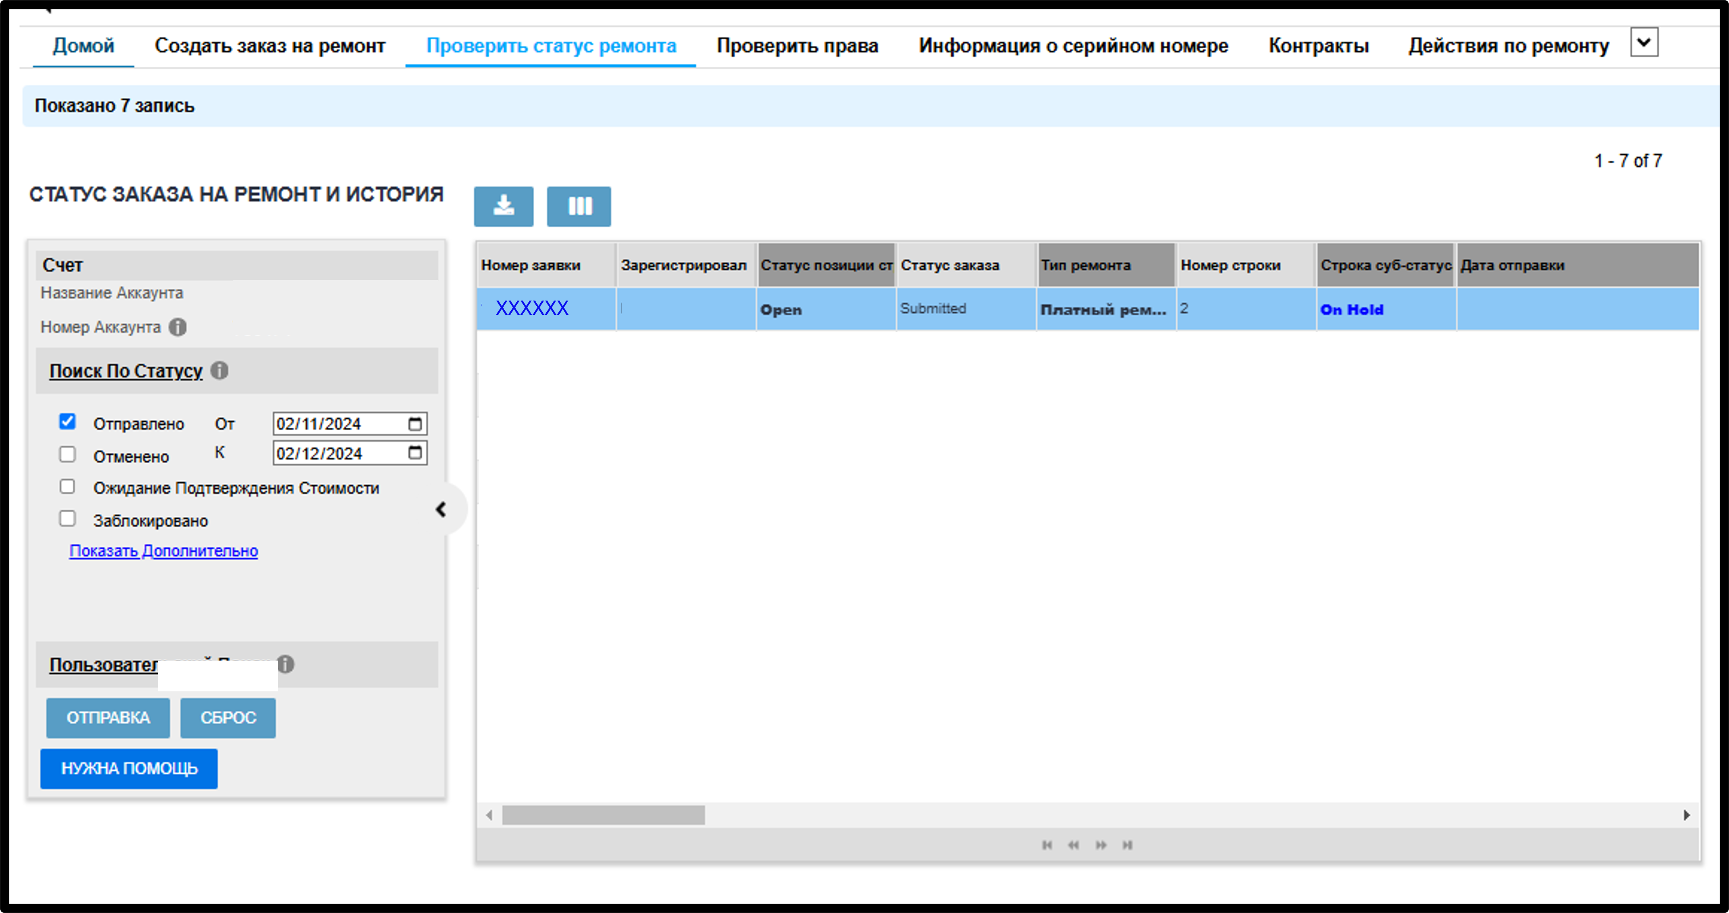The width and height of the screenshot is (1729, 913).
Task: Click scrollbar right arrow in table
Action: (1687, 815)
